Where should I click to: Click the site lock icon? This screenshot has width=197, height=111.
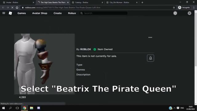click(23, 7)
